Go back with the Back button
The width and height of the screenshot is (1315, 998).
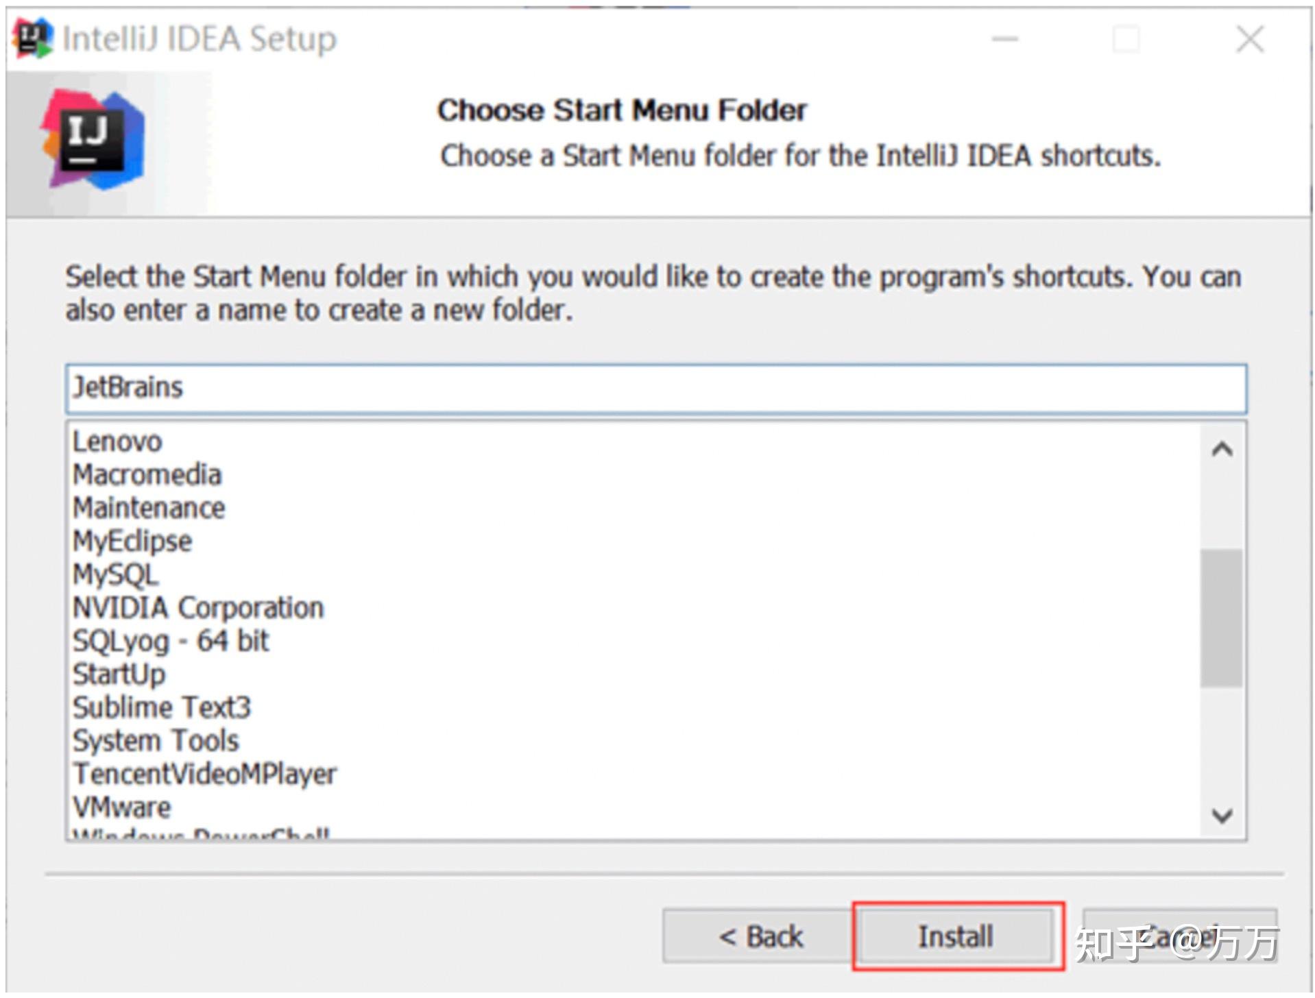(x=760, y=936)
